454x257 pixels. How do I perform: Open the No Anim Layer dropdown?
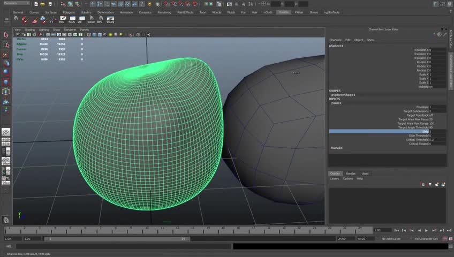coord(392,238)
